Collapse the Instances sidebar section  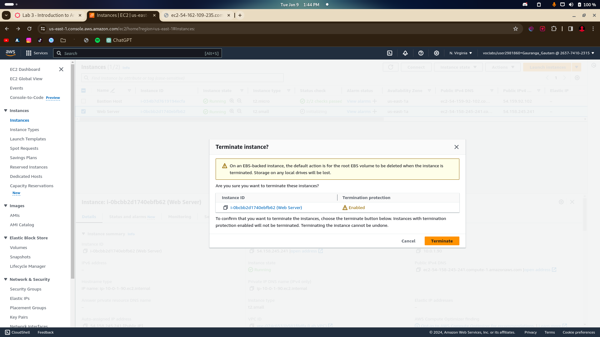[x=6, y=110]
